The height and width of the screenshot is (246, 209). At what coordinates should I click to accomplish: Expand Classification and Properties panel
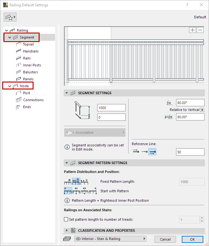[67, 230]
